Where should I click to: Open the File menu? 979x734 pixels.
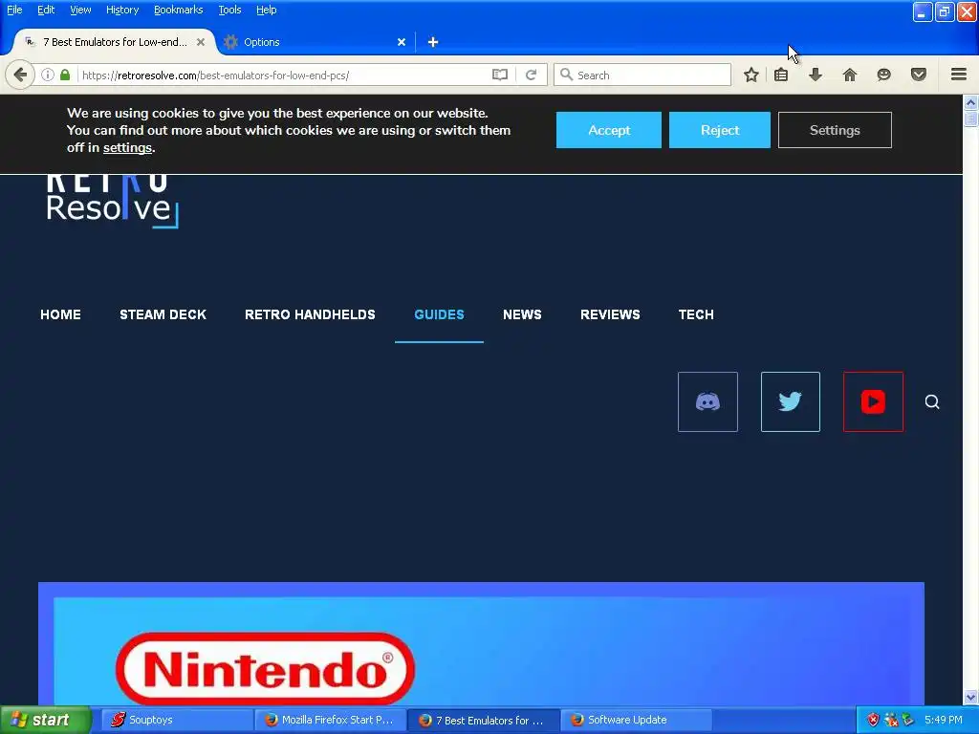[x=14, y=10]
